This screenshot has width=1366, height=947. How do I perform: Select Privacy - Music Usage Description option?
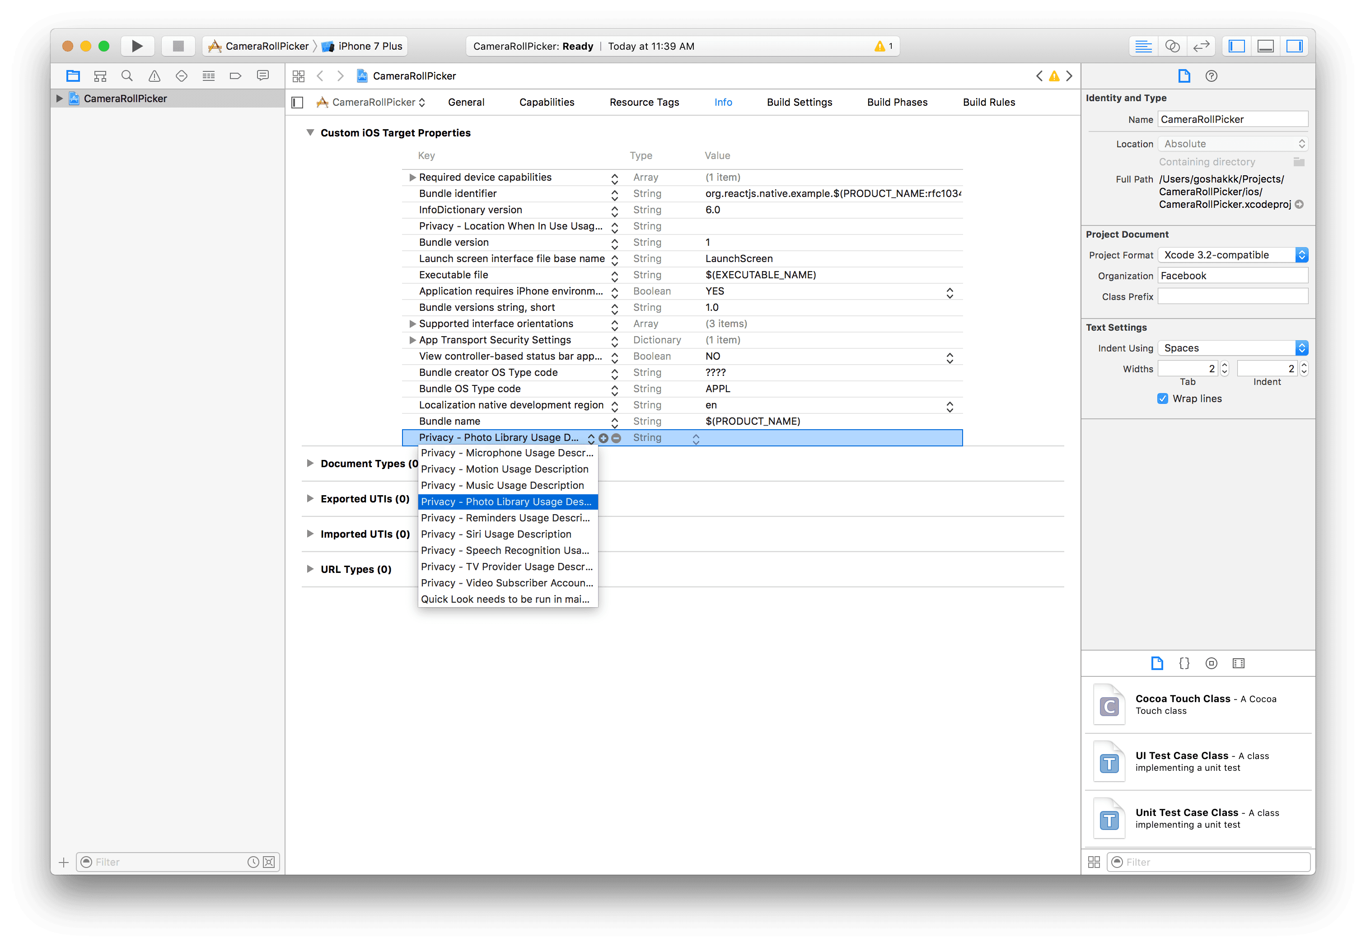pos(508,485)
